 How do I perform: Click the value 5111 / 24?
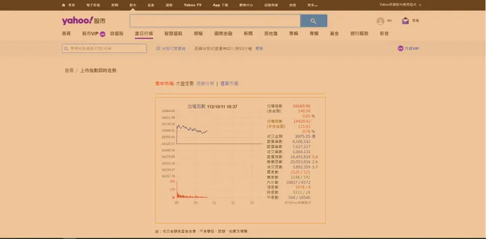[301, 193]
